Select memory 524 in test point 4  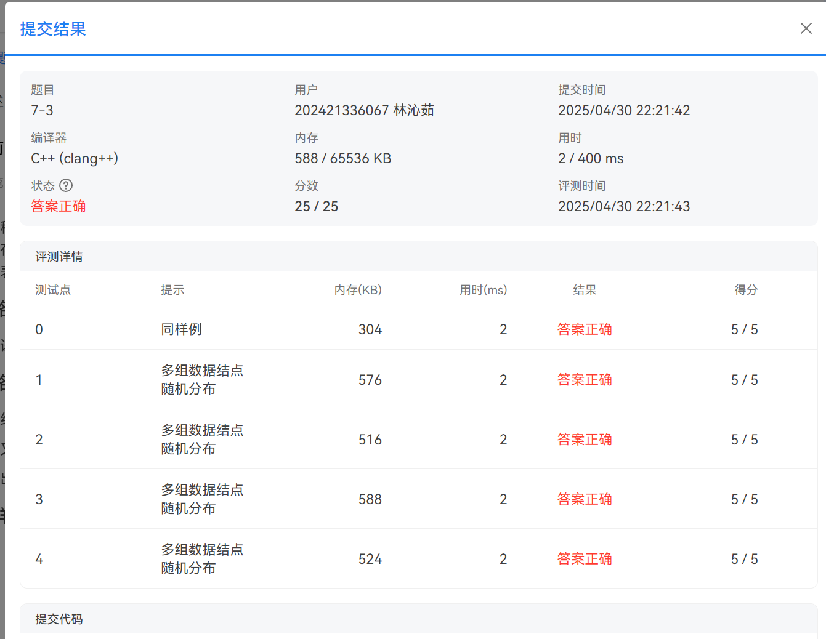370,559
